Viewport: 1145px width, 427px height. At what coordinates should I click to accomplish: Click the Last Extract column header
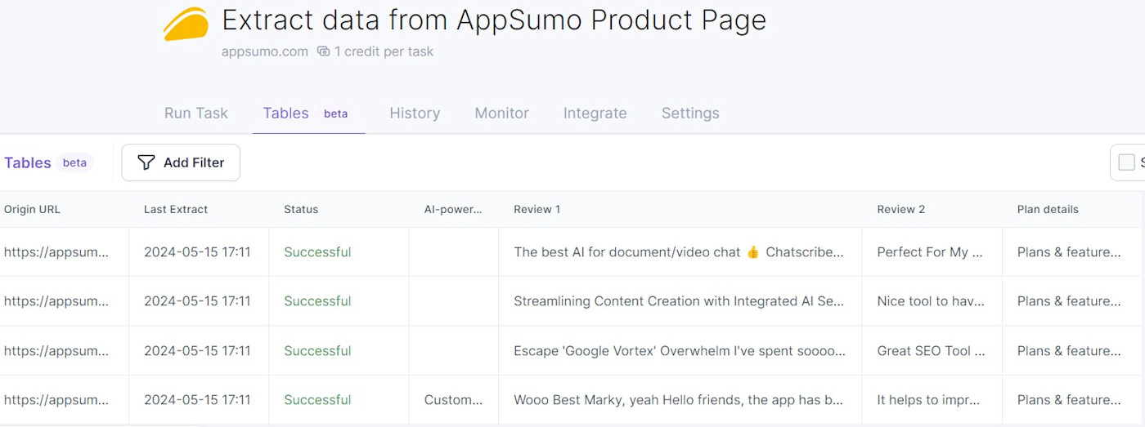(x=176, y=209)
